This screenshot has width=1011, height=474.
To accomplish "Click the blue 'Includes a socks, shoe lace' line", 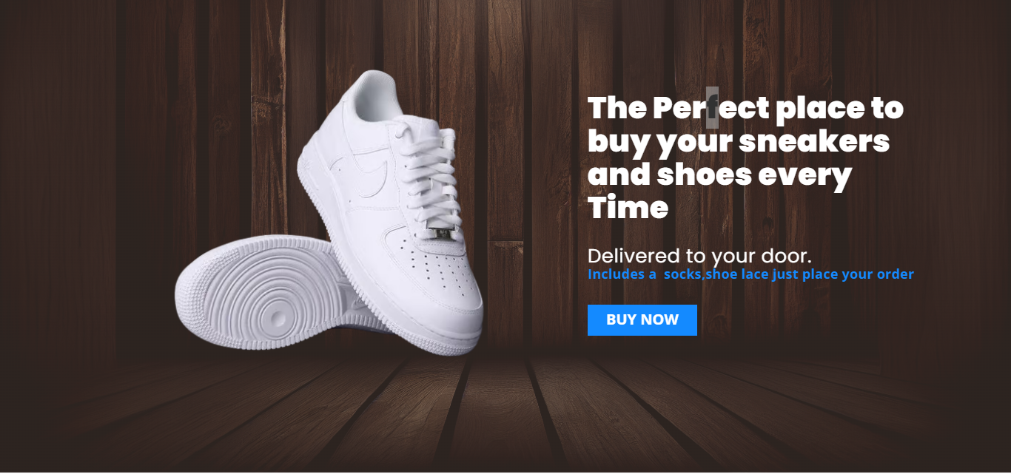I will [x=750, y=274].
